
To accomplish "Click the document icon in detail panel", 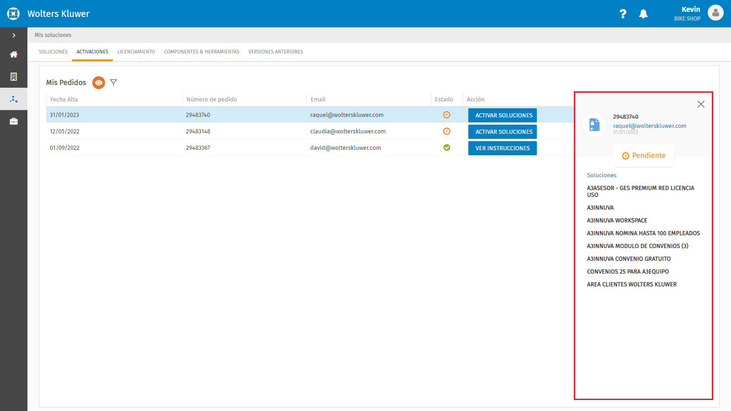I will (594, 125).
